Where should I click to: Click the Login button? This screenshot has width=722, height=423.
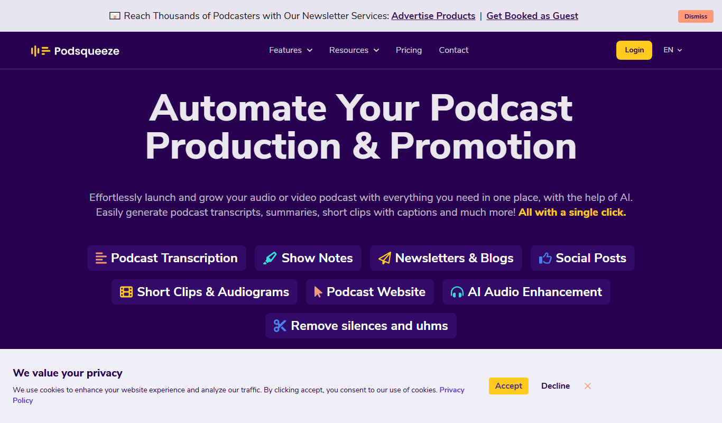[634, 50]
